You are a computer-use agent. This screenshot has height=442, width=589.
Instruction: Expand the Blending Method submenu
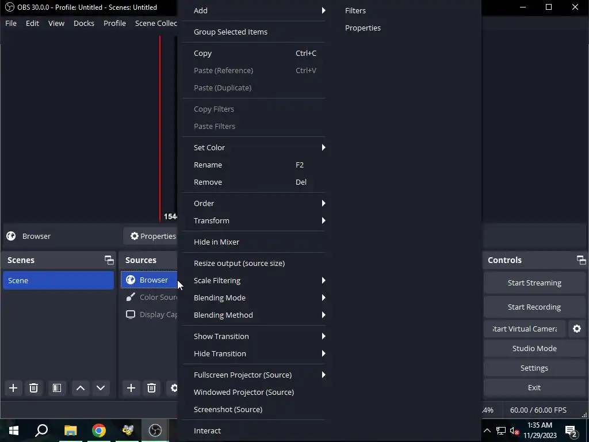[254, 315]
